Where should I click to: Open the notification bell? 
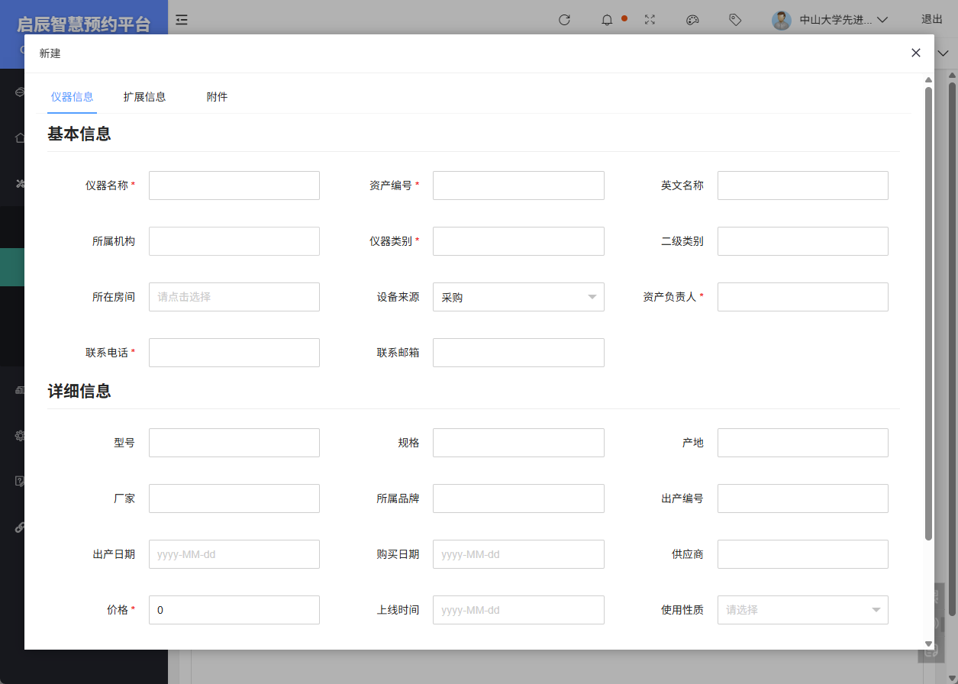[x=608, y=20]
